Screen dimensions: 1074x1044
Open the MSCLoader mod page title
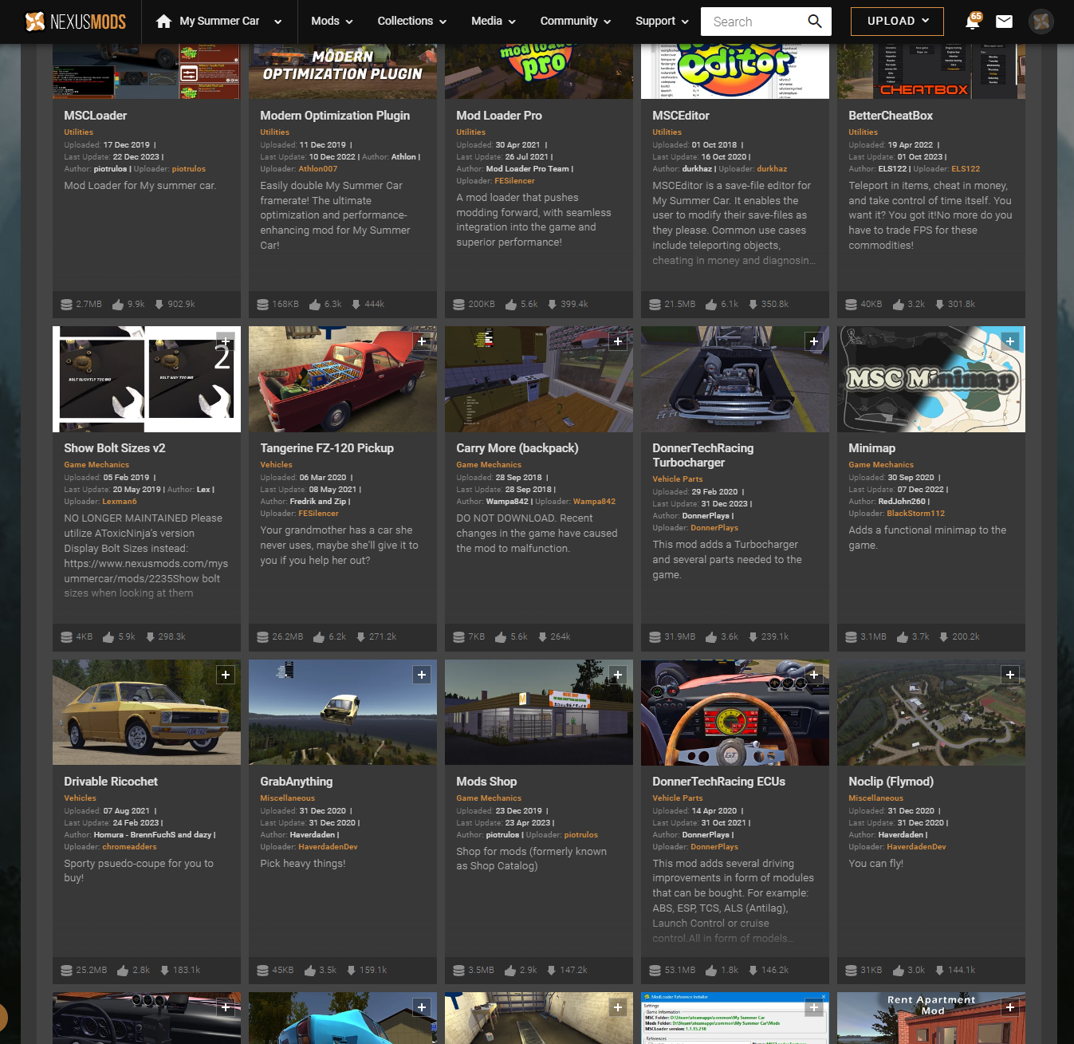[x=96, y=116]
